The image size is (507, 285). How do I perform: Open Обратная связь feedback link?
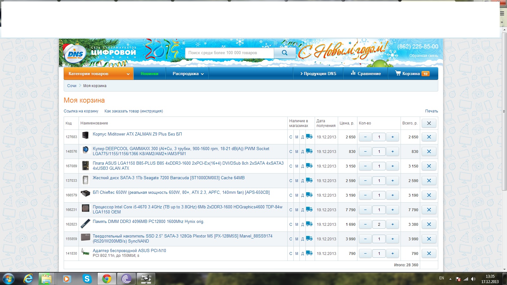click(424, 56)
